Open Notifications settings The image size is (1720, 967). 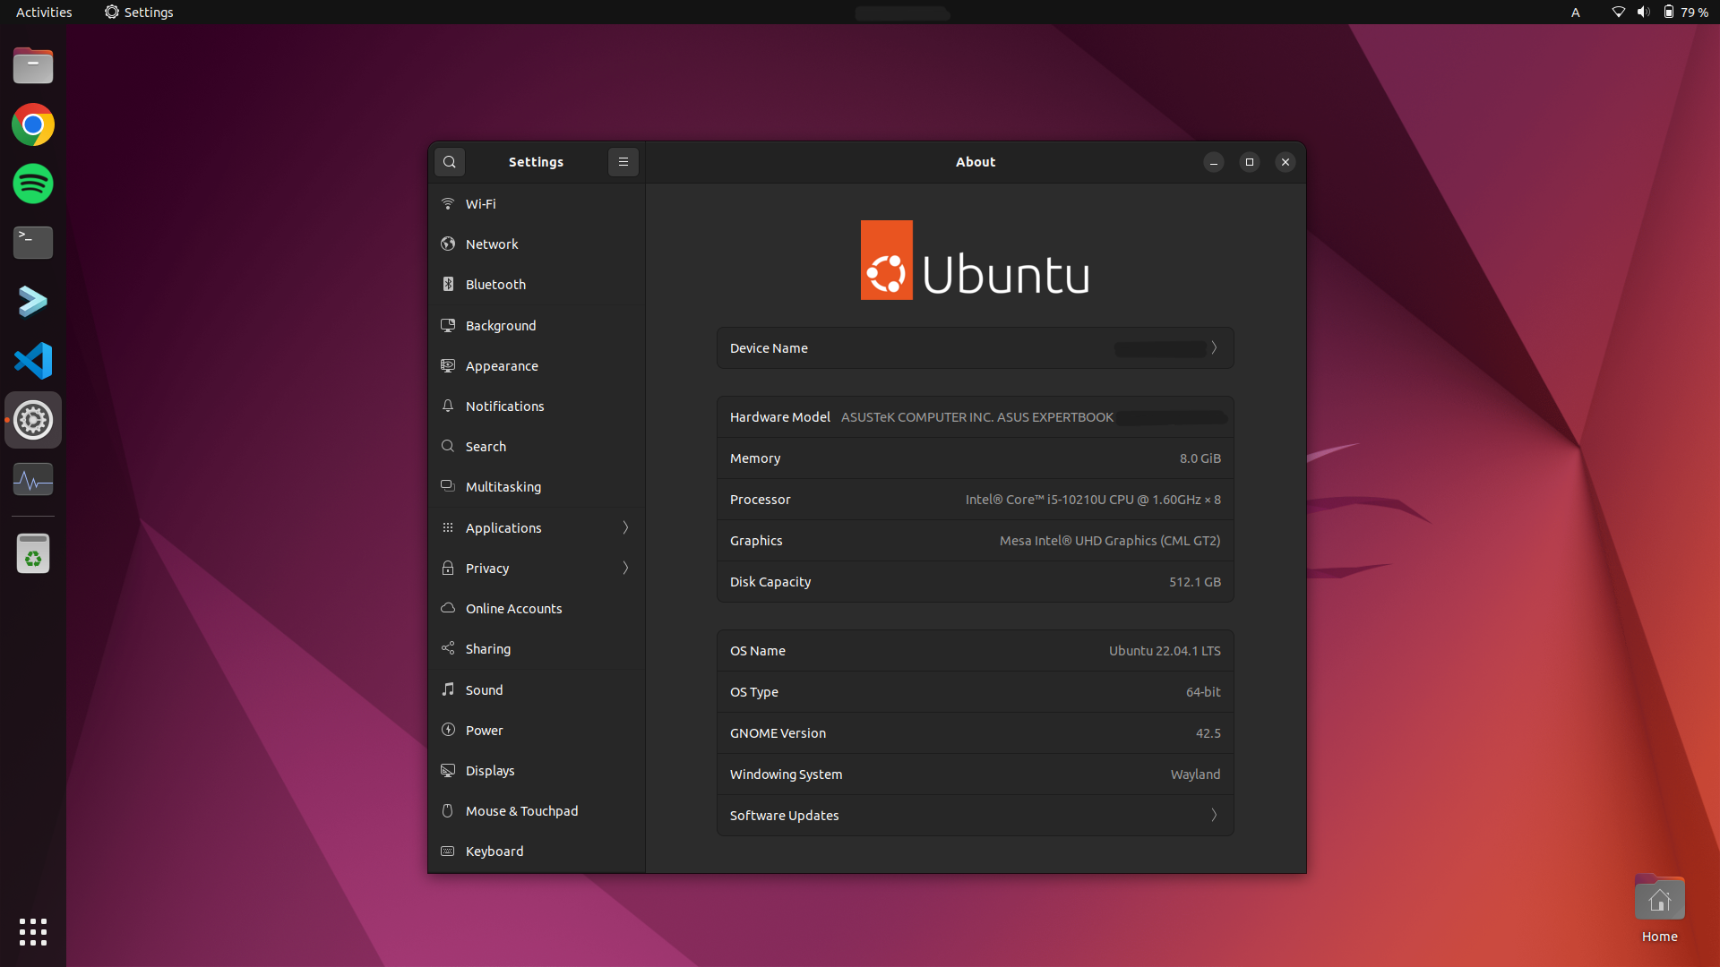(x=504, y=406)
